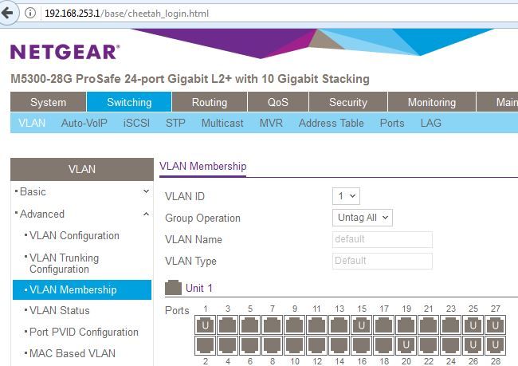This screenshot has width=518, height=366.
Task: Click the NETGEAR logo
Action: [65, 52]
